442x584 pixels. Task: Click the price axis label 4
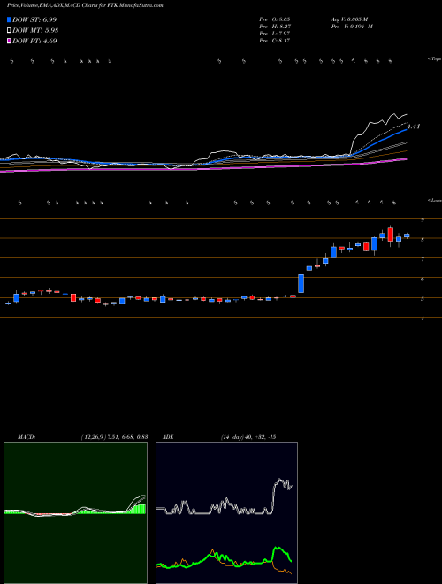pyautogui.click(x=423, y=319)
